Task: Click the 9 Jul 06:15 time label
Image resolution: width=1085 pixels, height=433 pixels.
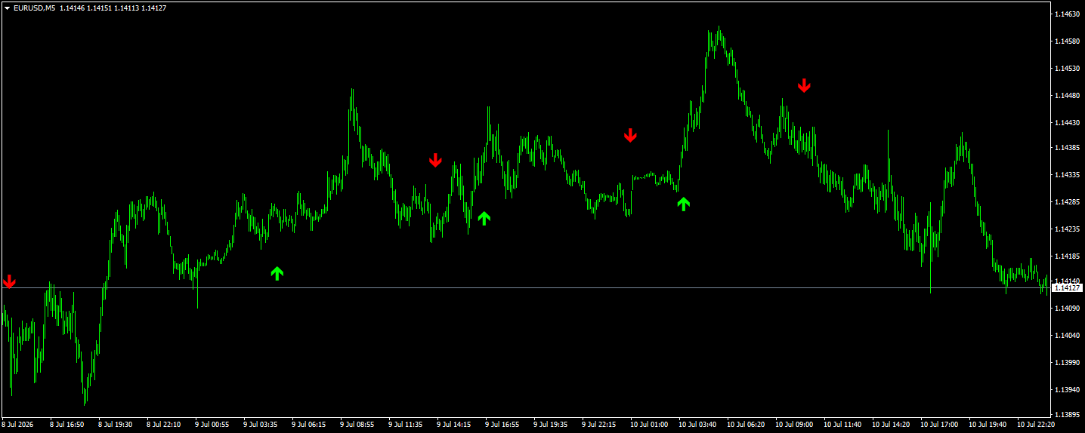Action: [x=309, y=425]
